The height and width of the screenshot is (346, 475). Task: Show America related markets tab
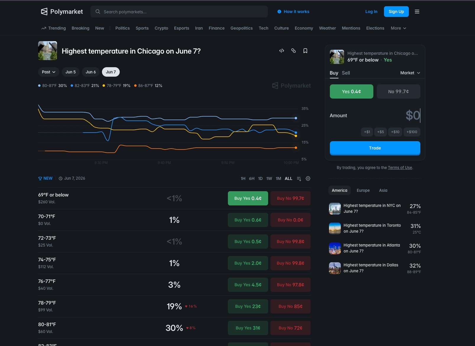[x=340, y=190]
